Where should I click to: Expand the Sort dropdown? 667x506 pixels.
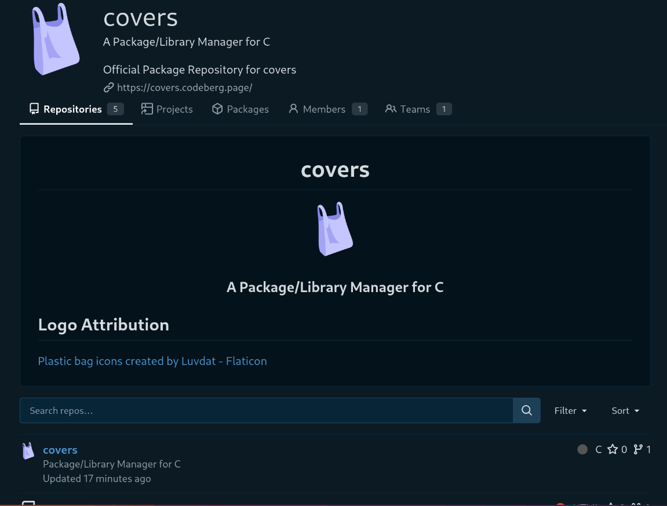[625, 410]
